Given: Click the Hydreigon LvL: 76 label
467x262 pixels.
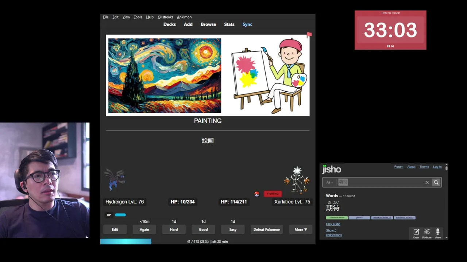Looking at the screenshot, I should 125,202.
